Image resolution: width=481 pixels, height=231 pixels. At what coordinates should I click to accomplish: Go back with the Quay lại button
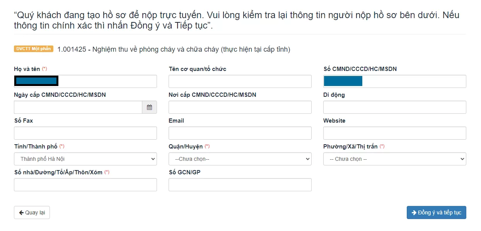32,212
